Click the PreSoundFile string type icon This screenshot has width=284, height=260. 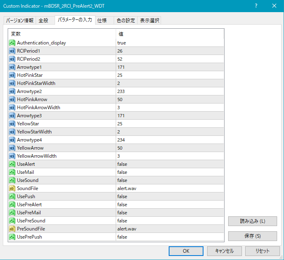[12, 229]
